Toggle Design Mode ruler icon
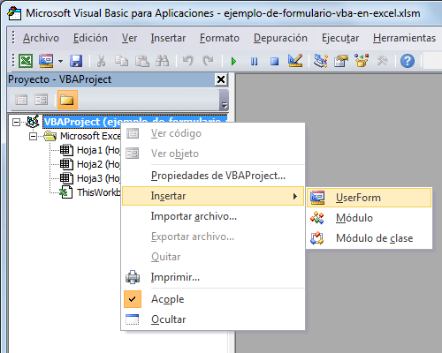The image size is (442, 353). 295,61
